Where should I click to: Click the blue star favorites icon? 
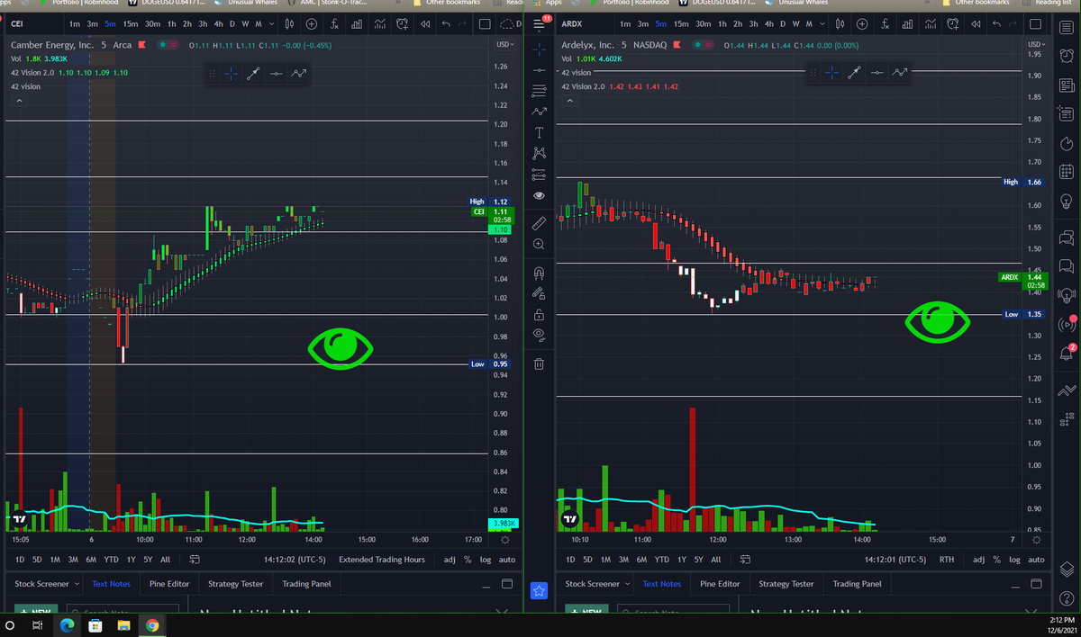pos(539,591)
